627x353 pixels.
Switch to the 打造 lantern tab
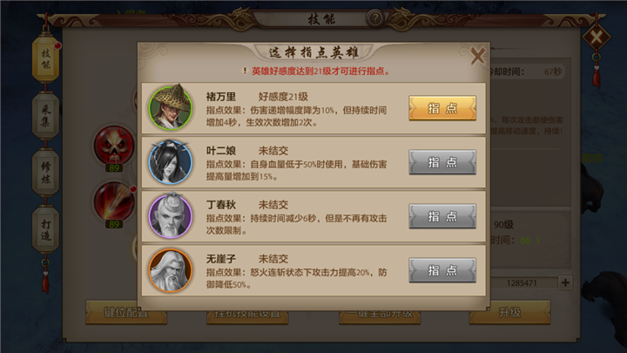[45, 230]
